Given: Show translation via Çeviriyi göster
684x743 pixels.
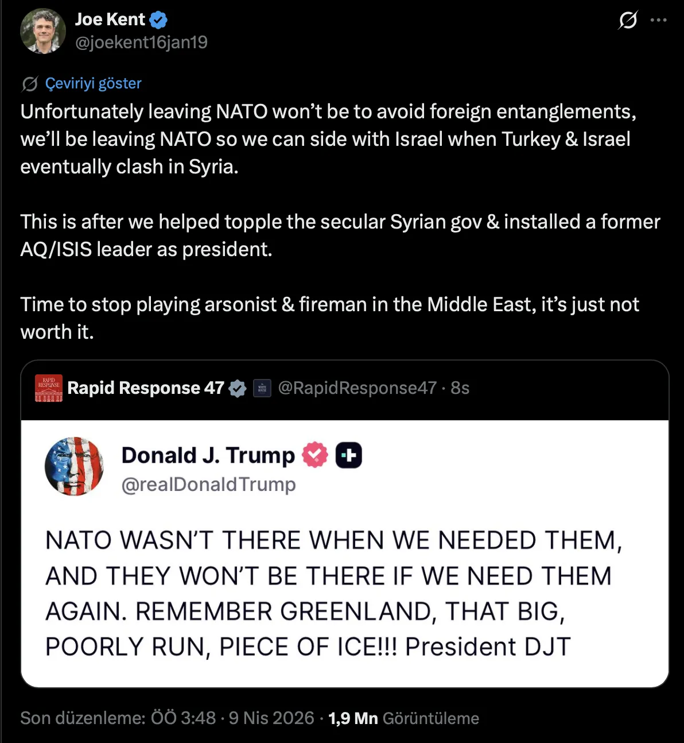Looking at the screenshot, I should coord(93,84).
